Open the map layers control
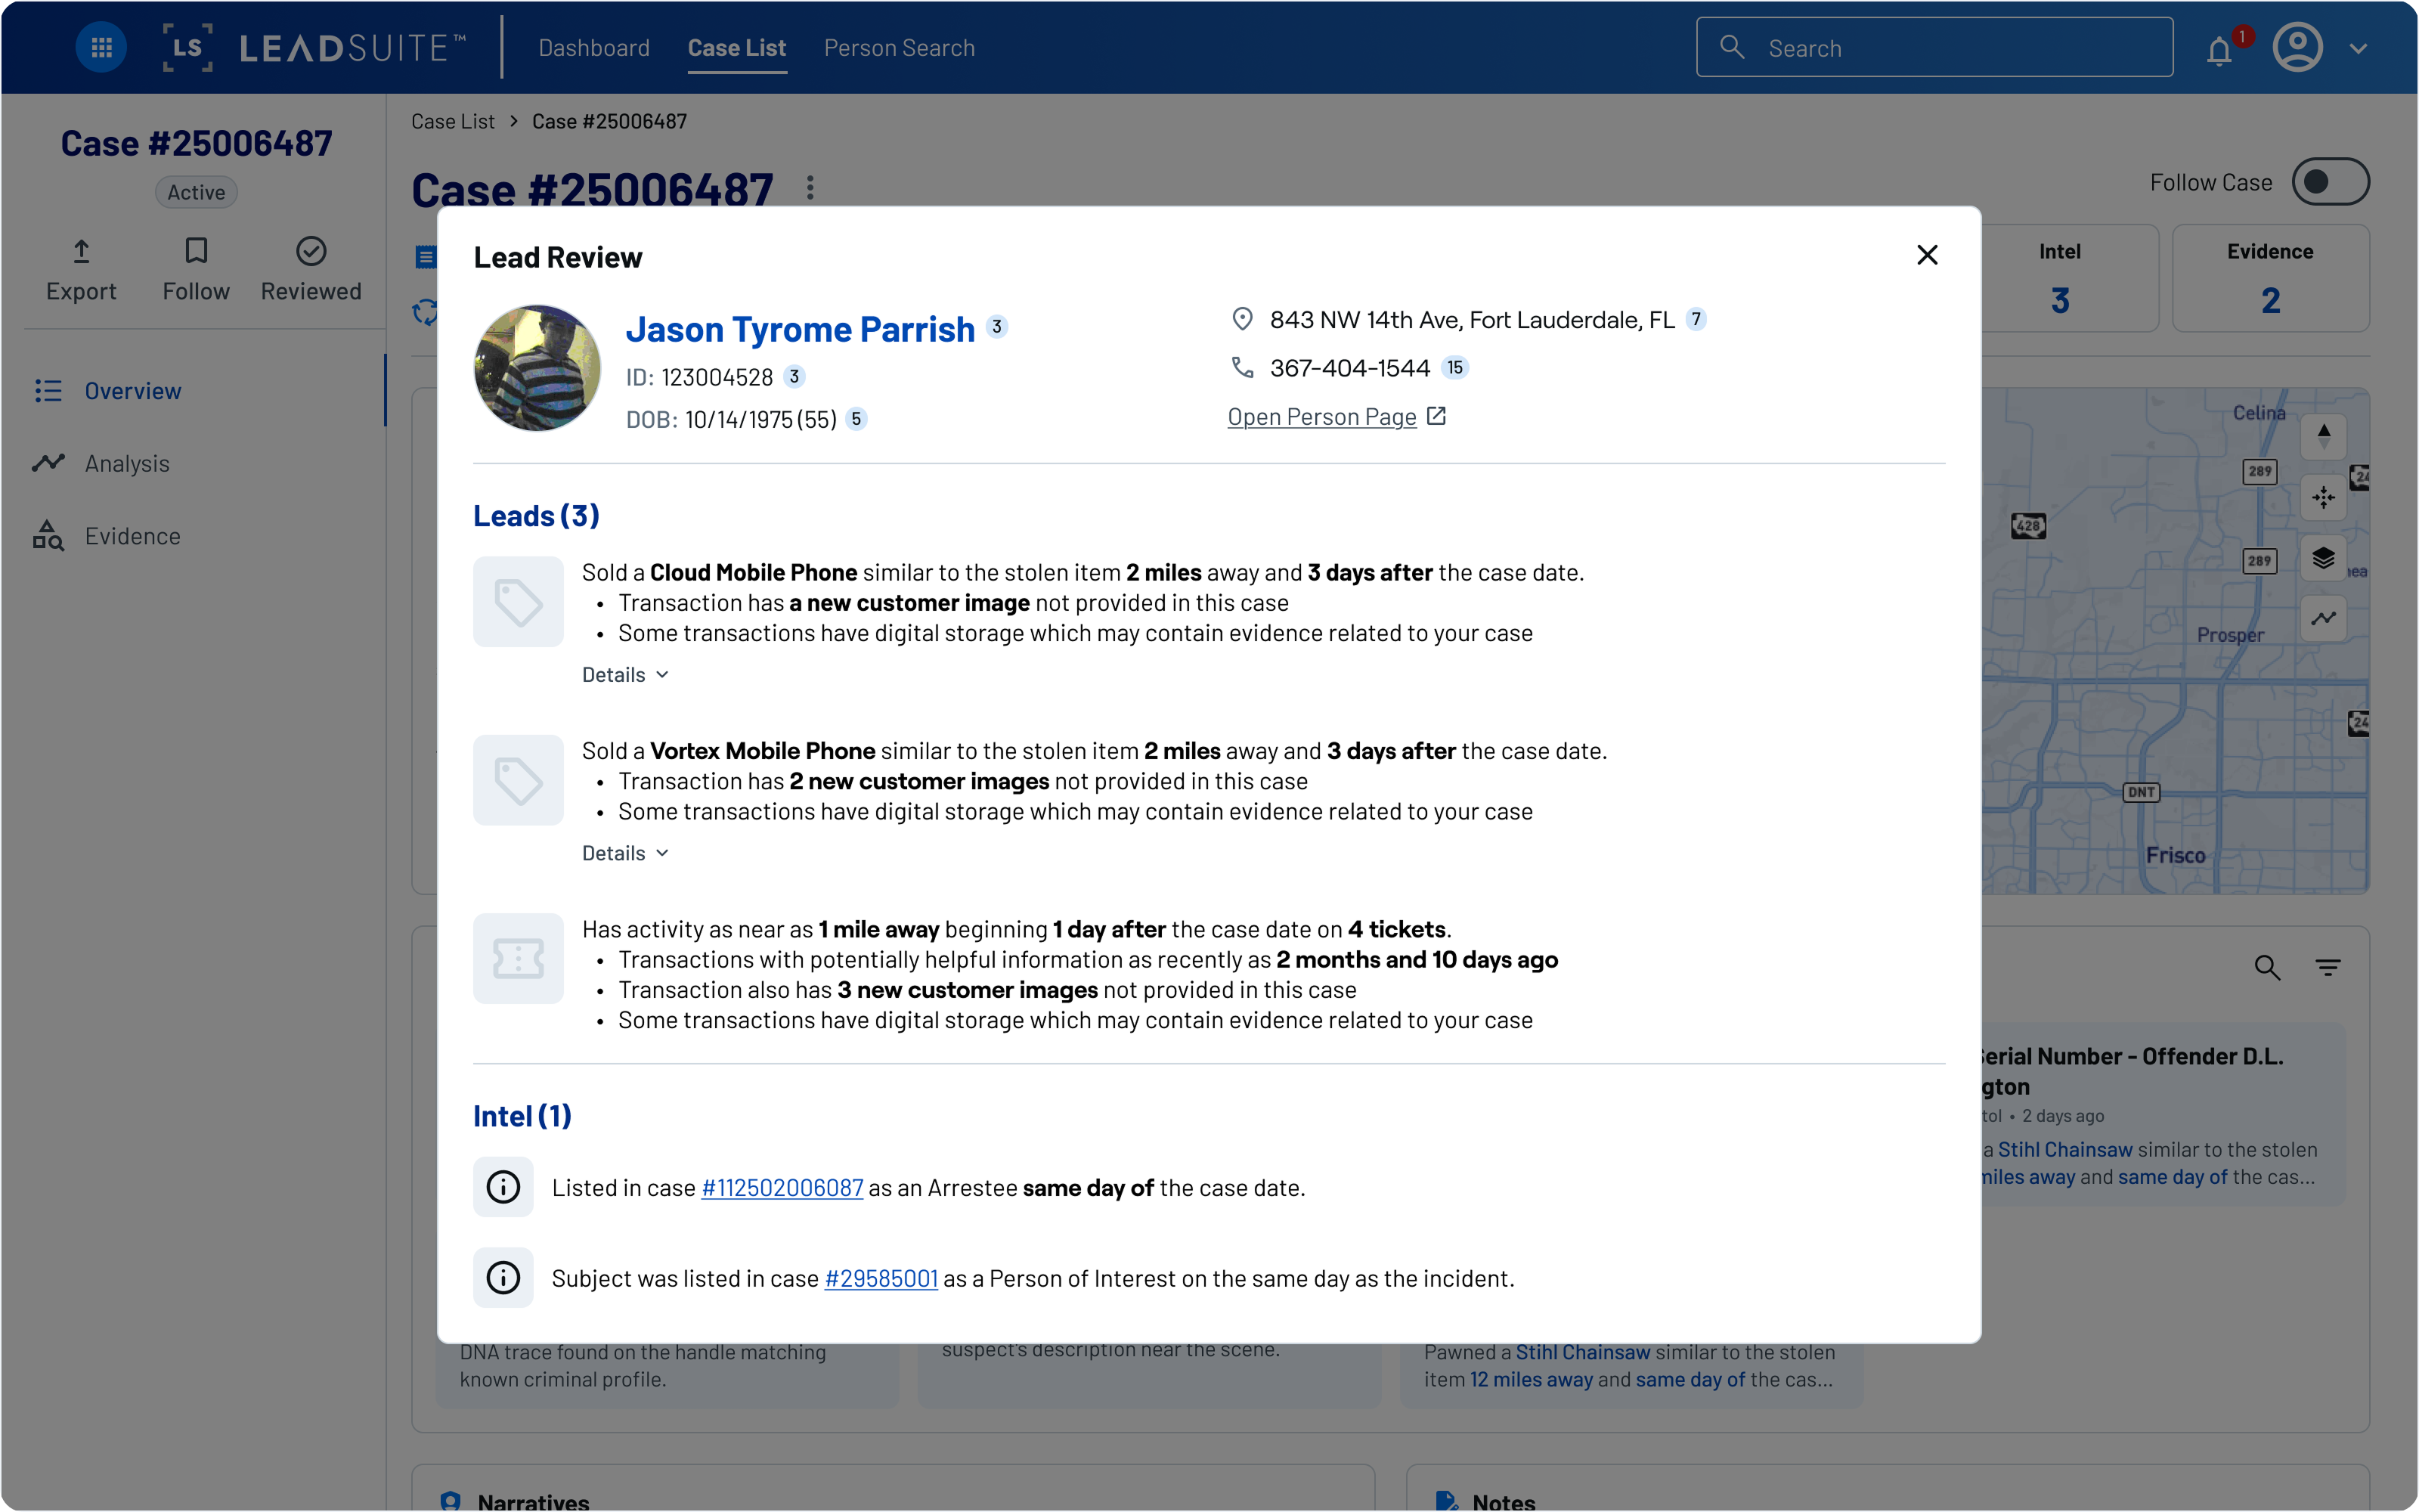The image size is (2419, 1512). pyautogui.click(x=2324, y=558)
